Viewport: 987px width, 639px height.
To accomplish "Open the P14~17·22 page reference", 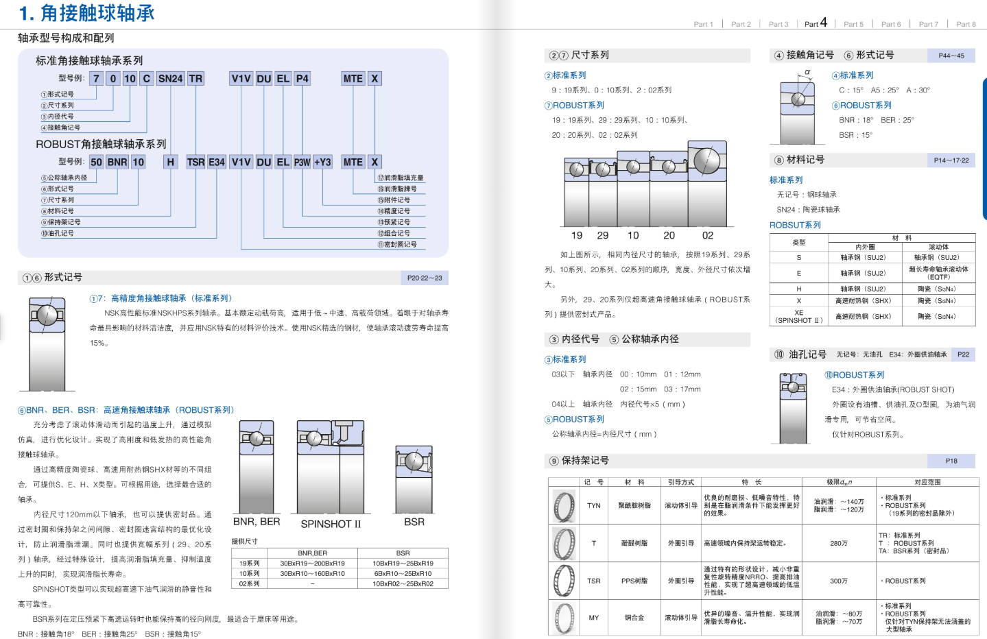I will [x=951, y=160].
